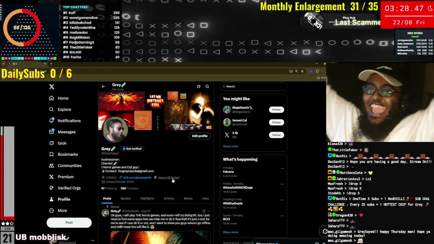
Task: Click the Grok floating button at bottom-right
Action: (x=325, y=231)
